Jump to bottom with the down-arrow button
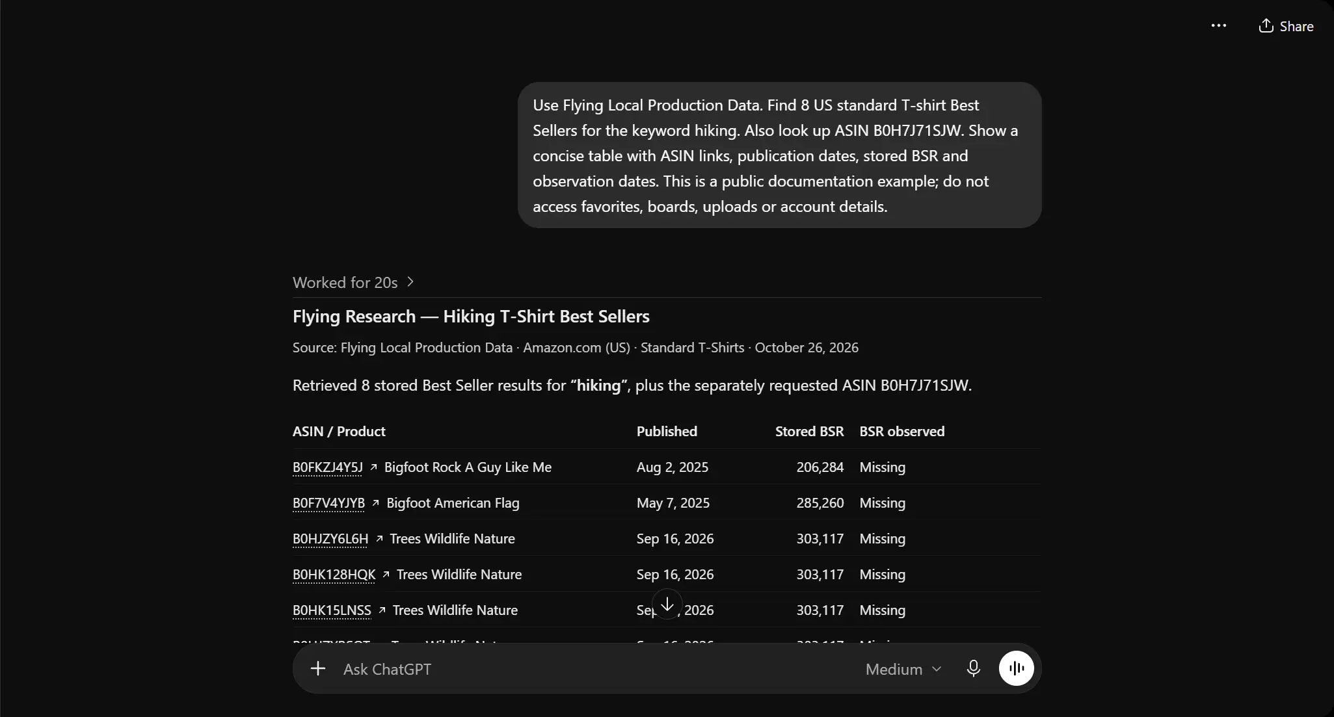The width and height of the screenshot is (1334, 717). coord(667,604)
